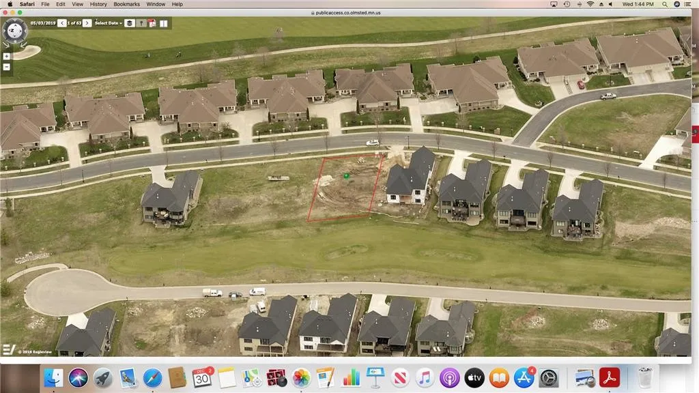Launch Adobe Acrobat from the dock
699x393 pixels.
609,377
